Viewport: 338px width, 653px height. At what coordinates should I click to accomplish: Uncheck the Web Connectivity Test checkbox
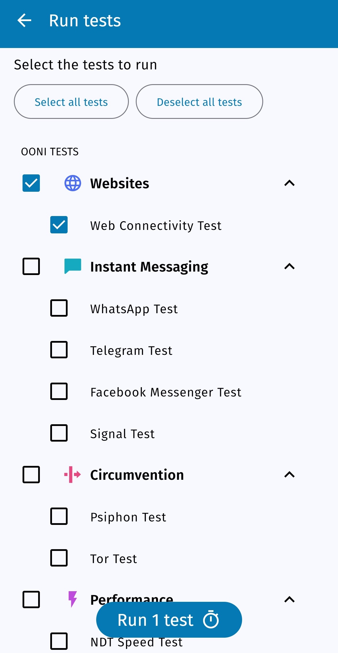[x=59, y=225]
